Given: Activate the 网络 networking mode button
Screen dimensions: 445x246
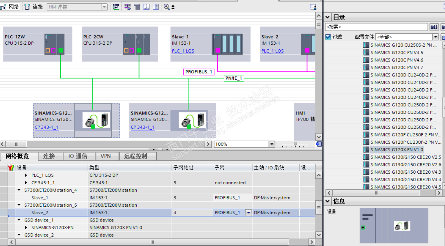Looking at the screenshot, I should tap(10, 7).
